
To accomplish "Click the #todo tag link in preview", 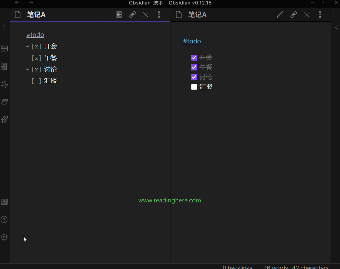I will tap(192, 41).
